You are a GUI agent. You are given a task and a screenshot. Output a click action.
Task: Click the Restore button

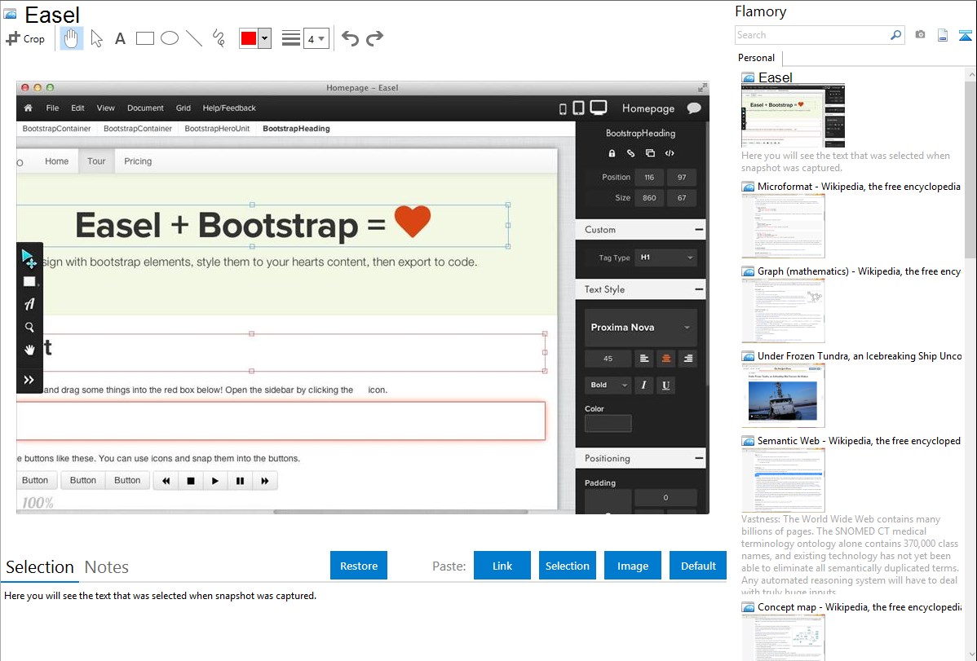359,566
